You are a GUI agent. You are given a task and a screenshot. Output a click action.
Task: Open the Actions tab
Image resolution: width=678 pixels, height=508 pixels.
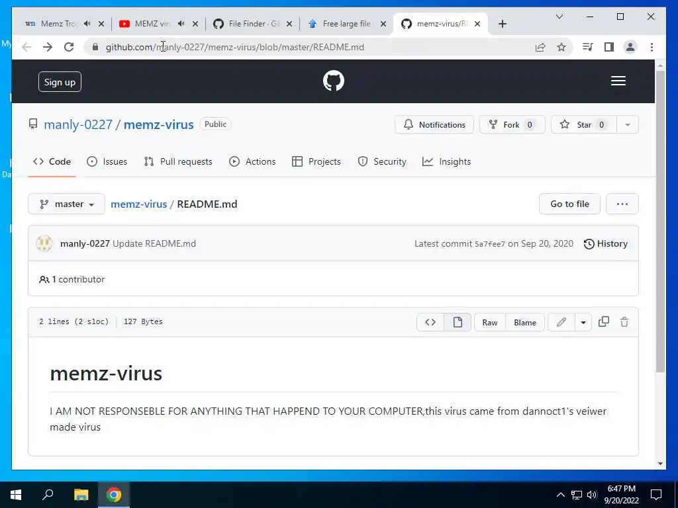coord(252,161)
